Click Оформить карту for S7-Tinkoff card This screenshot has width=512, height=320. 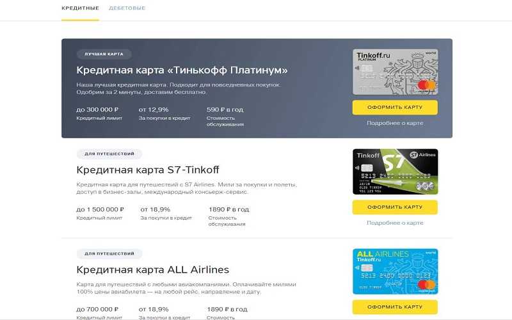pyautogui.click(x=395, y=207)
